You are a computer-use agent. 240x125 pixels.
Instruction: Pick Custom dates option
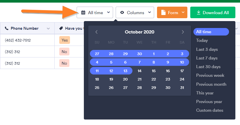click(x=210, y=110)
